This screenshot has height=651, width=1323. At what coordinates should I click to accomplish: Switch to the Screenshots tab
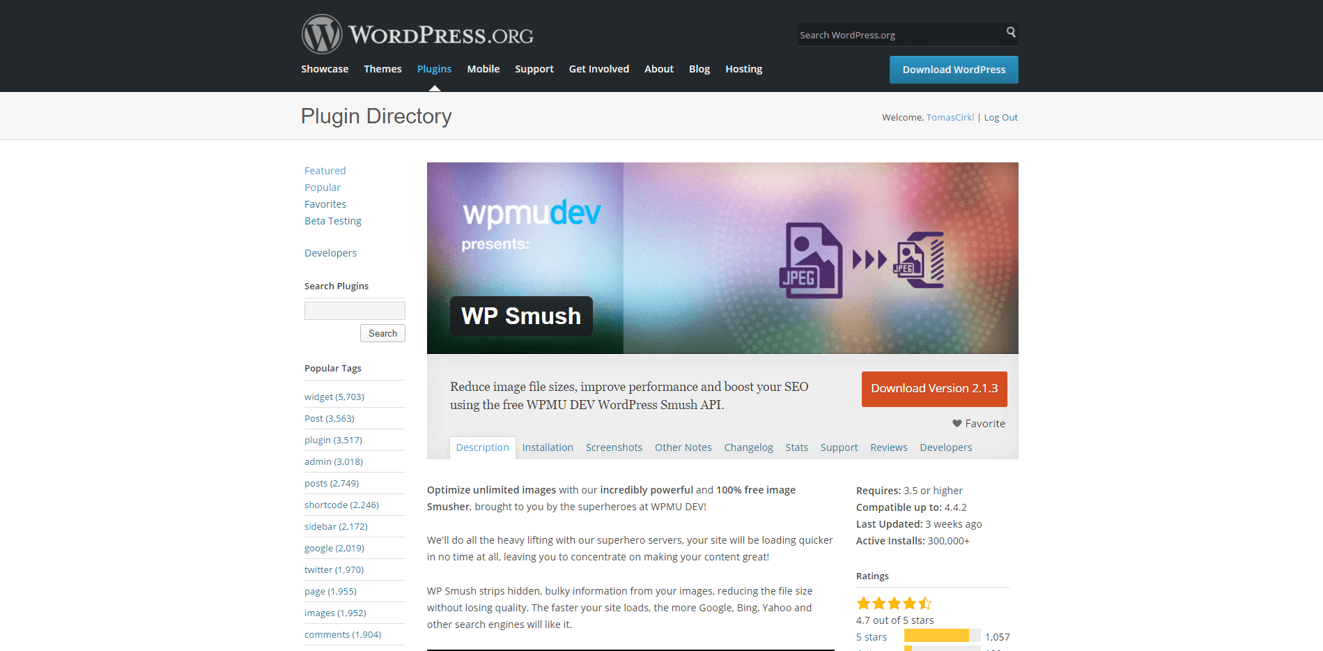(614, 447)
